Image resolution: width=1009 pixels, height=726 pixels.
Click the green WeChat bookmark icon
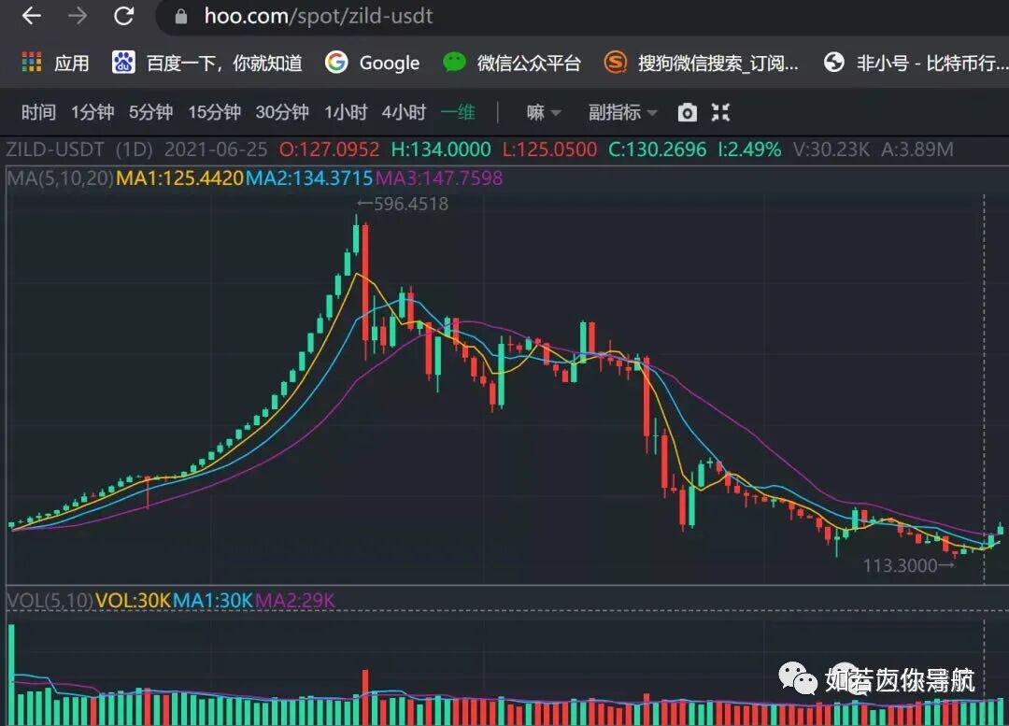point(454,62)
